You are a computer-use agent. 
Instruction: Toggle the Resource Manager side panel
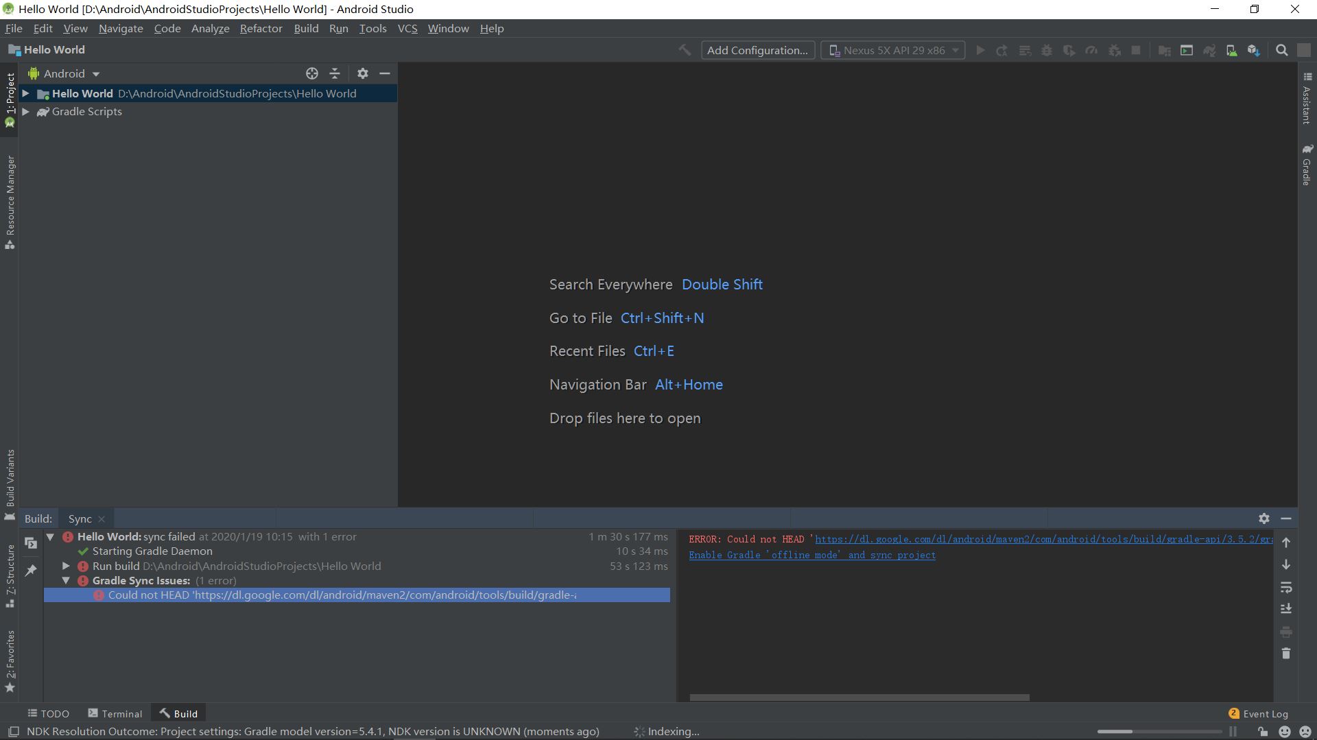10,203
